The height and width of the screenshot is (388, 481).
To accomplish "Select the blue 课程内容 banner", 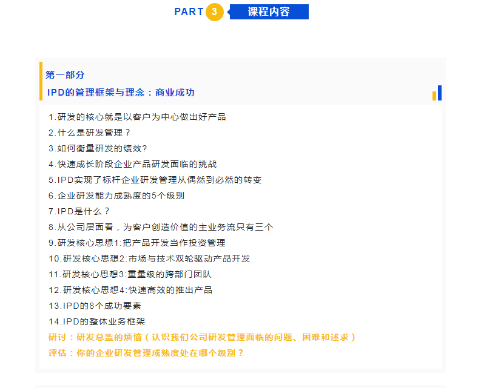I will pos(269,12).
